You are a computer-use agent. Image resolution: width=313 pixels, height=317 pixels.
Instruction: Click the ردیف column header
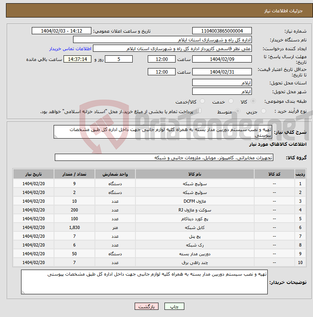coord(300,174)
